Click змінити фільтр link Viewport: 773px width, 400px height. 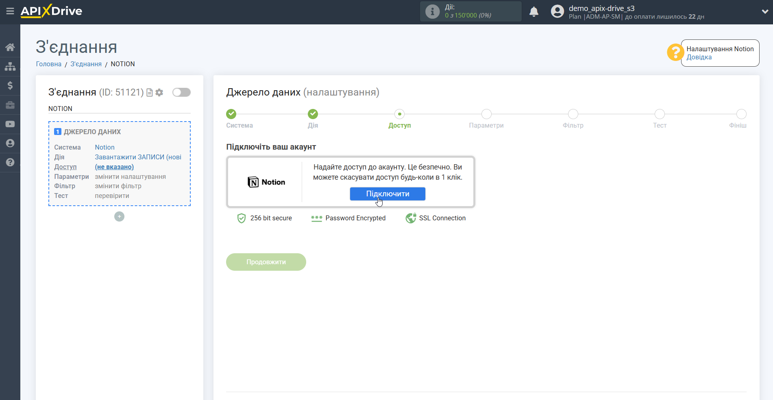click(x=118, y=186)
